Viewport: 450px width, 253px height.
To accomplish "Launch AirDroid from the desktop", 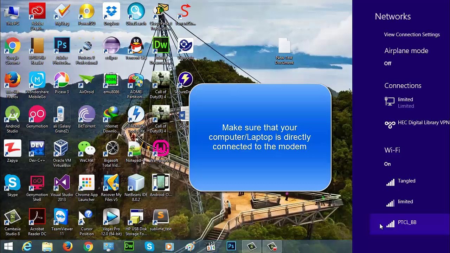I will 86,83.
